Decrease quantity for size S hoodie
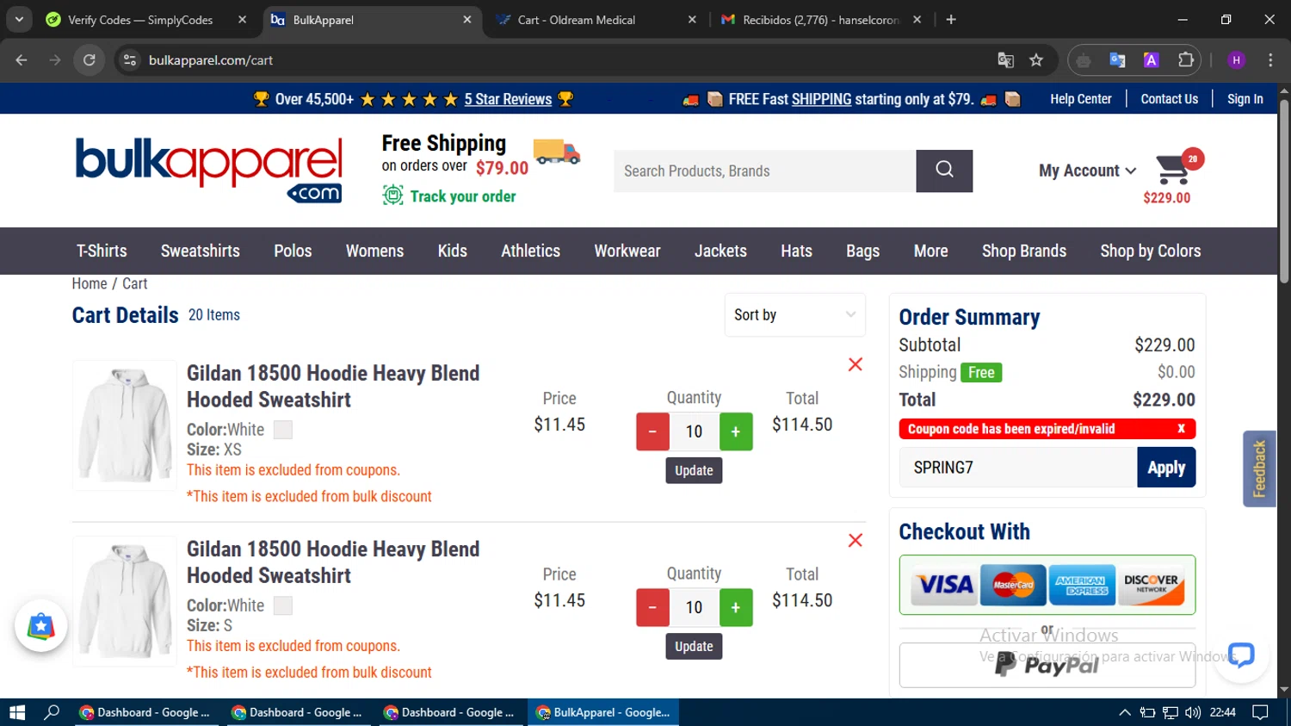Screen dimensions: 1291x726 [652, 607]
